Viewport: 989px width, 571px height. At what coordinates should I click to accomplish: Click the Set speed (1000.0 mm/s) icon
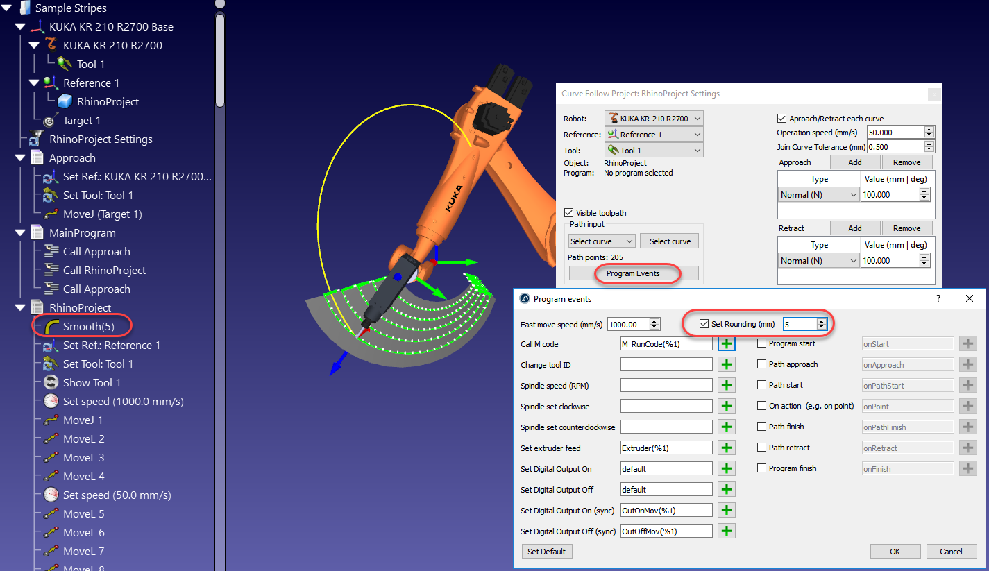point(51,401)
